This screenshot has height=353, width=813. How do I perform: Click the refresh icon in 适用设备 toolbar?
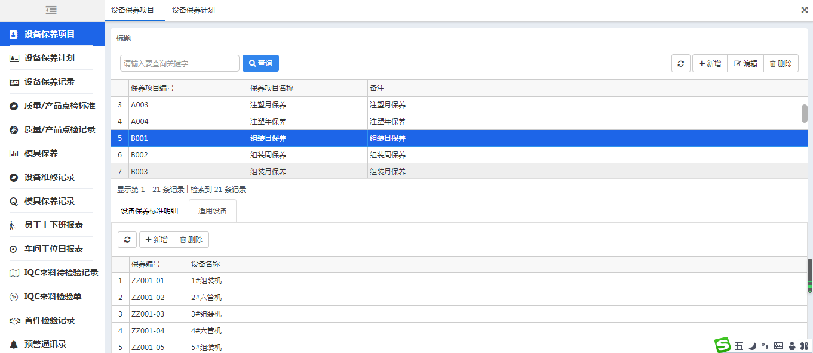click(x=127, y=240)
